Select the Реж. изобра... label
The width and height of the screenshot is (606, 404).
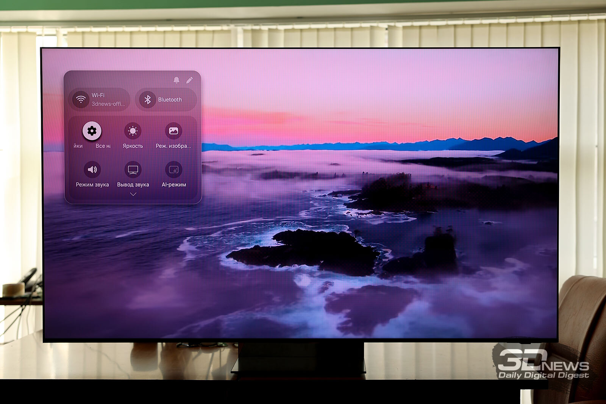point(173,146)
